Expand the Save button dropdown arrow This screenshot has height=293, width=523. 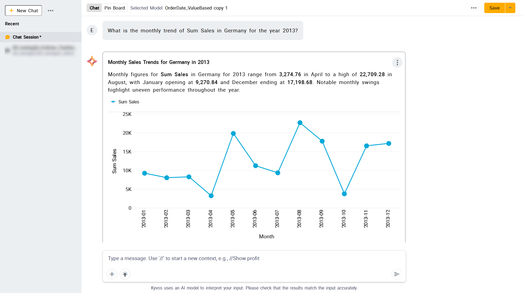[x=510, y=8]
